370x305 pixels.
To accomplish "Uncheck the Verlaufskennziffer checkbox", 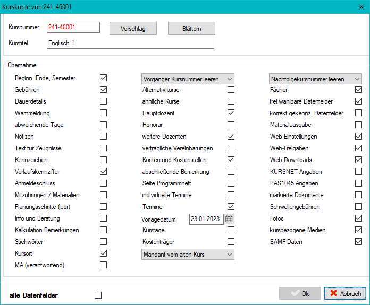I will 103,172.
